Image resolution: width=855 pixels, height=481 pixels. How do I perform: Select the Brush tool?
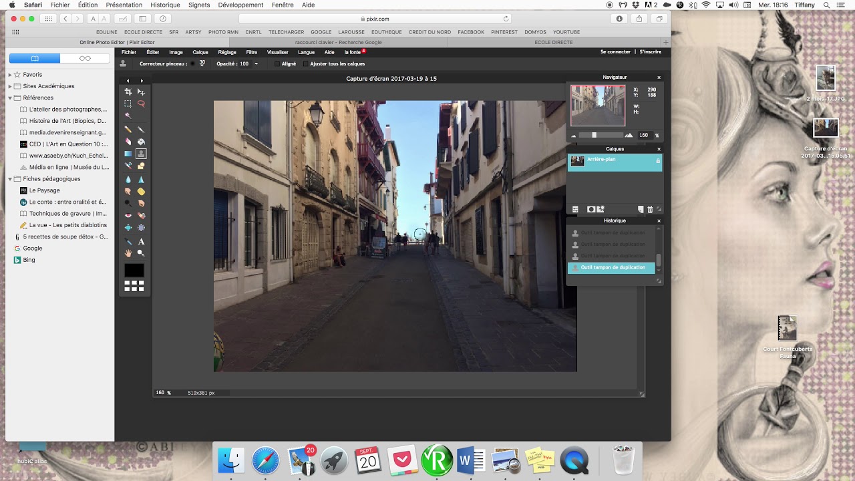(141, 129)
